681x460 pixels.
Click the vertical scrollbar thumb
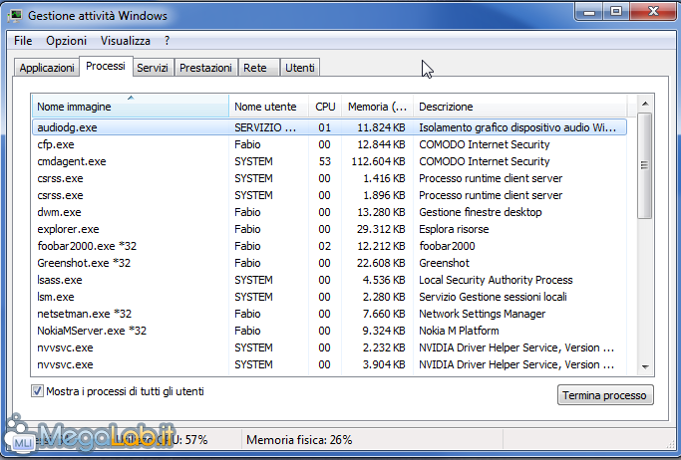645,165
